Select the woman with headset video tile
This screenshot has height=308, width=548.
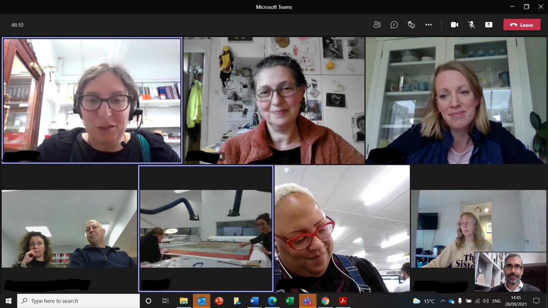(92, 100)
